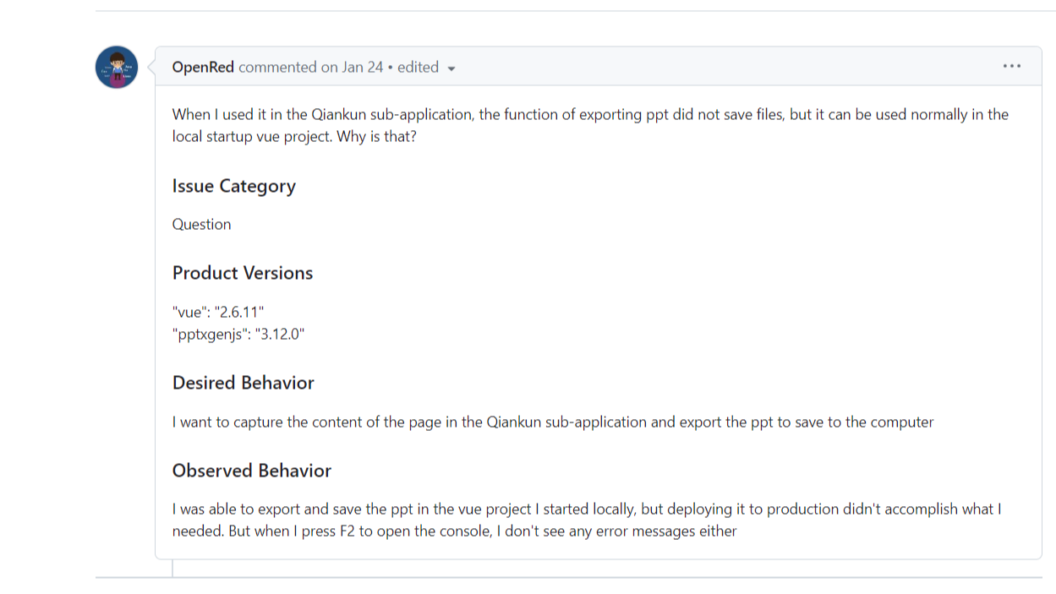Viewport: 1056px width, 594px height.
Task: Select the Observed Behavior heading
Action: (x=252, y=471)
